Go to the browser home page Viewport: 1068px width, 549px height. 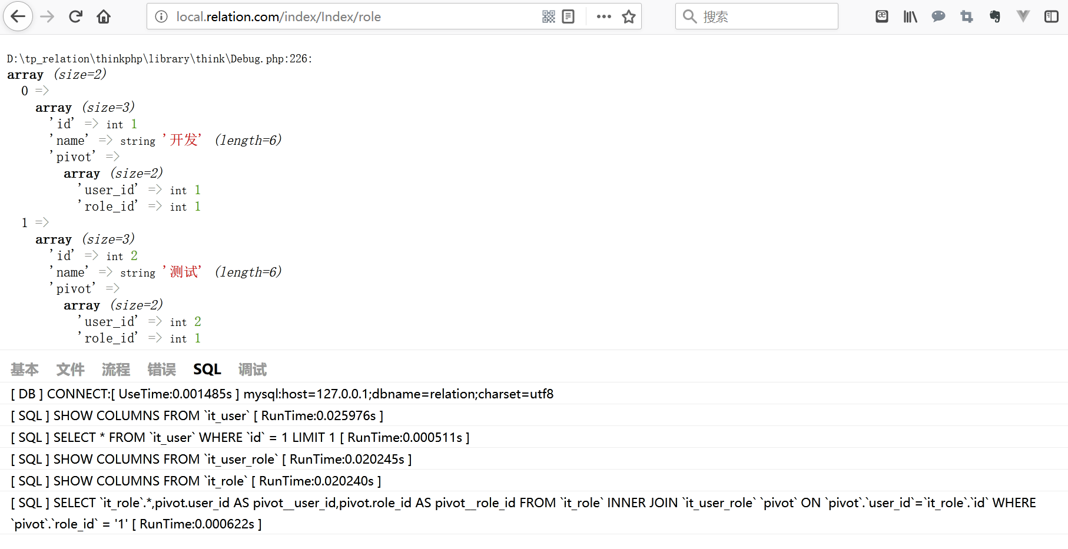pos(104,16)
